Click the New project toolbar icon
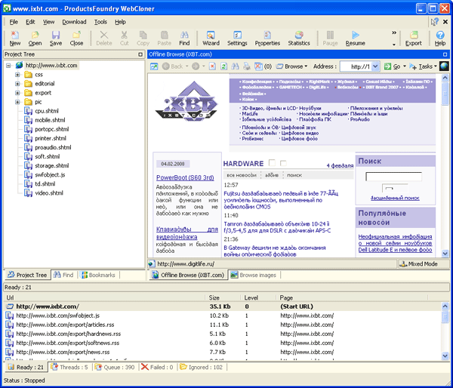The height and width of the screenshot is (388, 453). click(15, 38)
